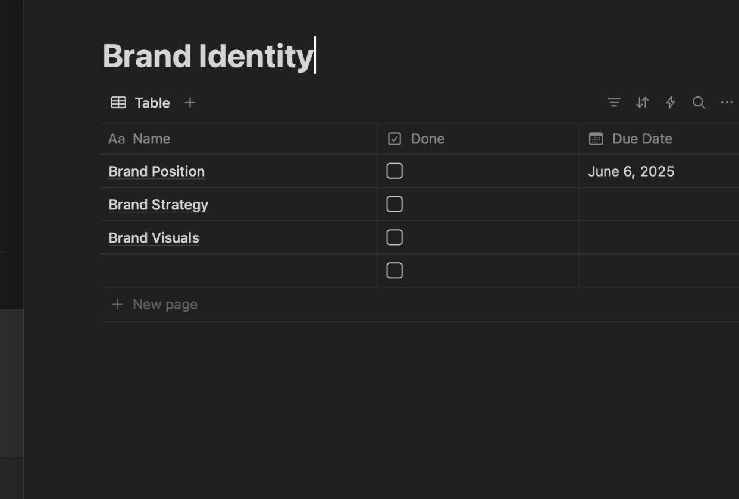Set a due date for Brand Strategy
This screenshot has width=739, height=499.
[x=659, y=205]
